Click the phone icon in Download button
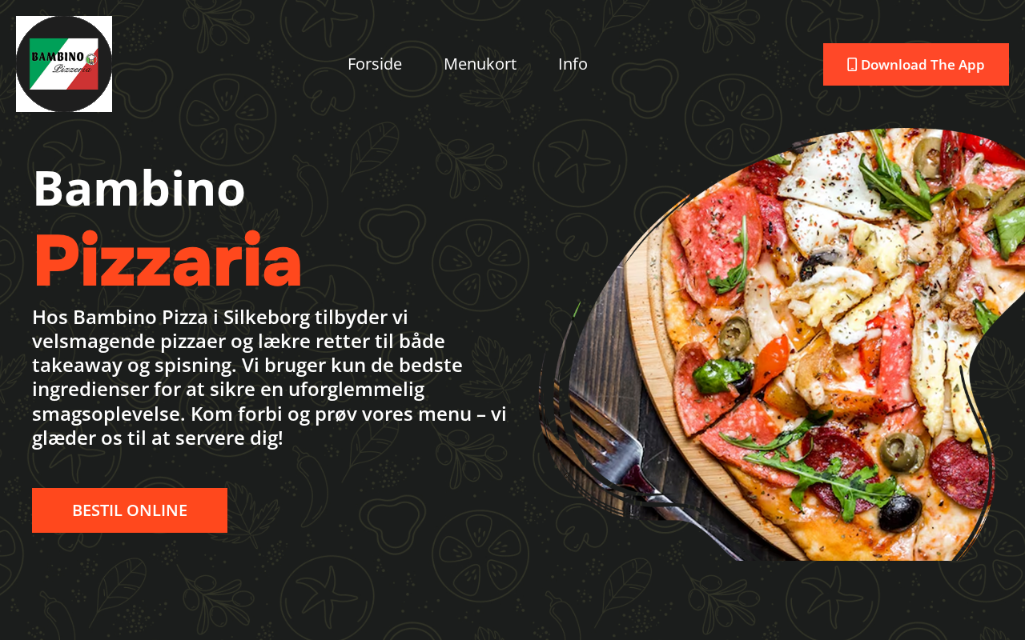The height and width of the screenshot is (640, 1025). coord(852,65)
